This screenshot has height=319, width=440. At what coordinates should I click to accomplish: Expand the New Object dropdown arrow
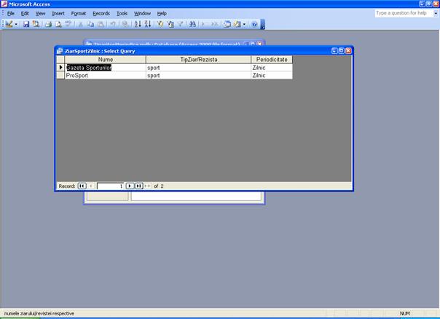click(x=244, y=24)
